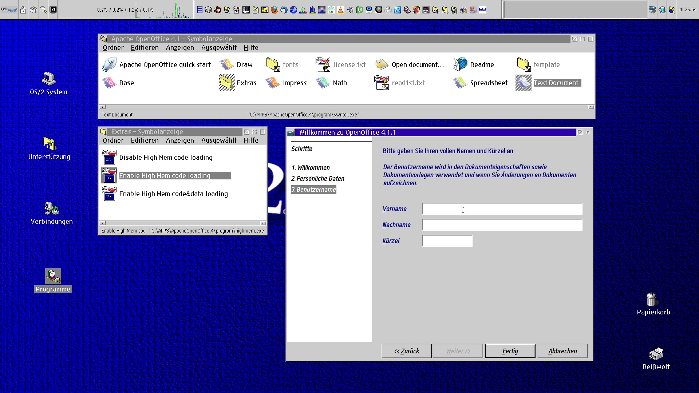Screen dimensions: 699x393
Task: Click the magnifier search icon in toolbar
Action: [x=43, y=10]
